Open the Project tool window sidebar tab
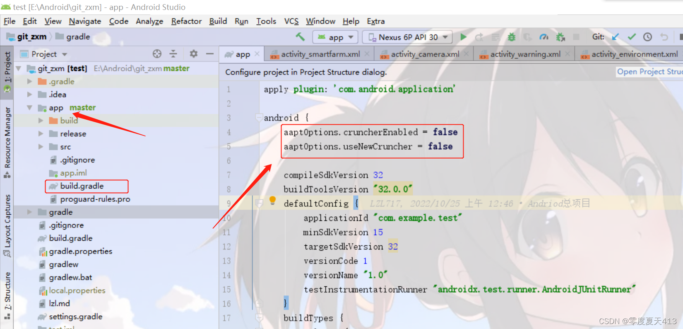683x329 pixels. 7,72
